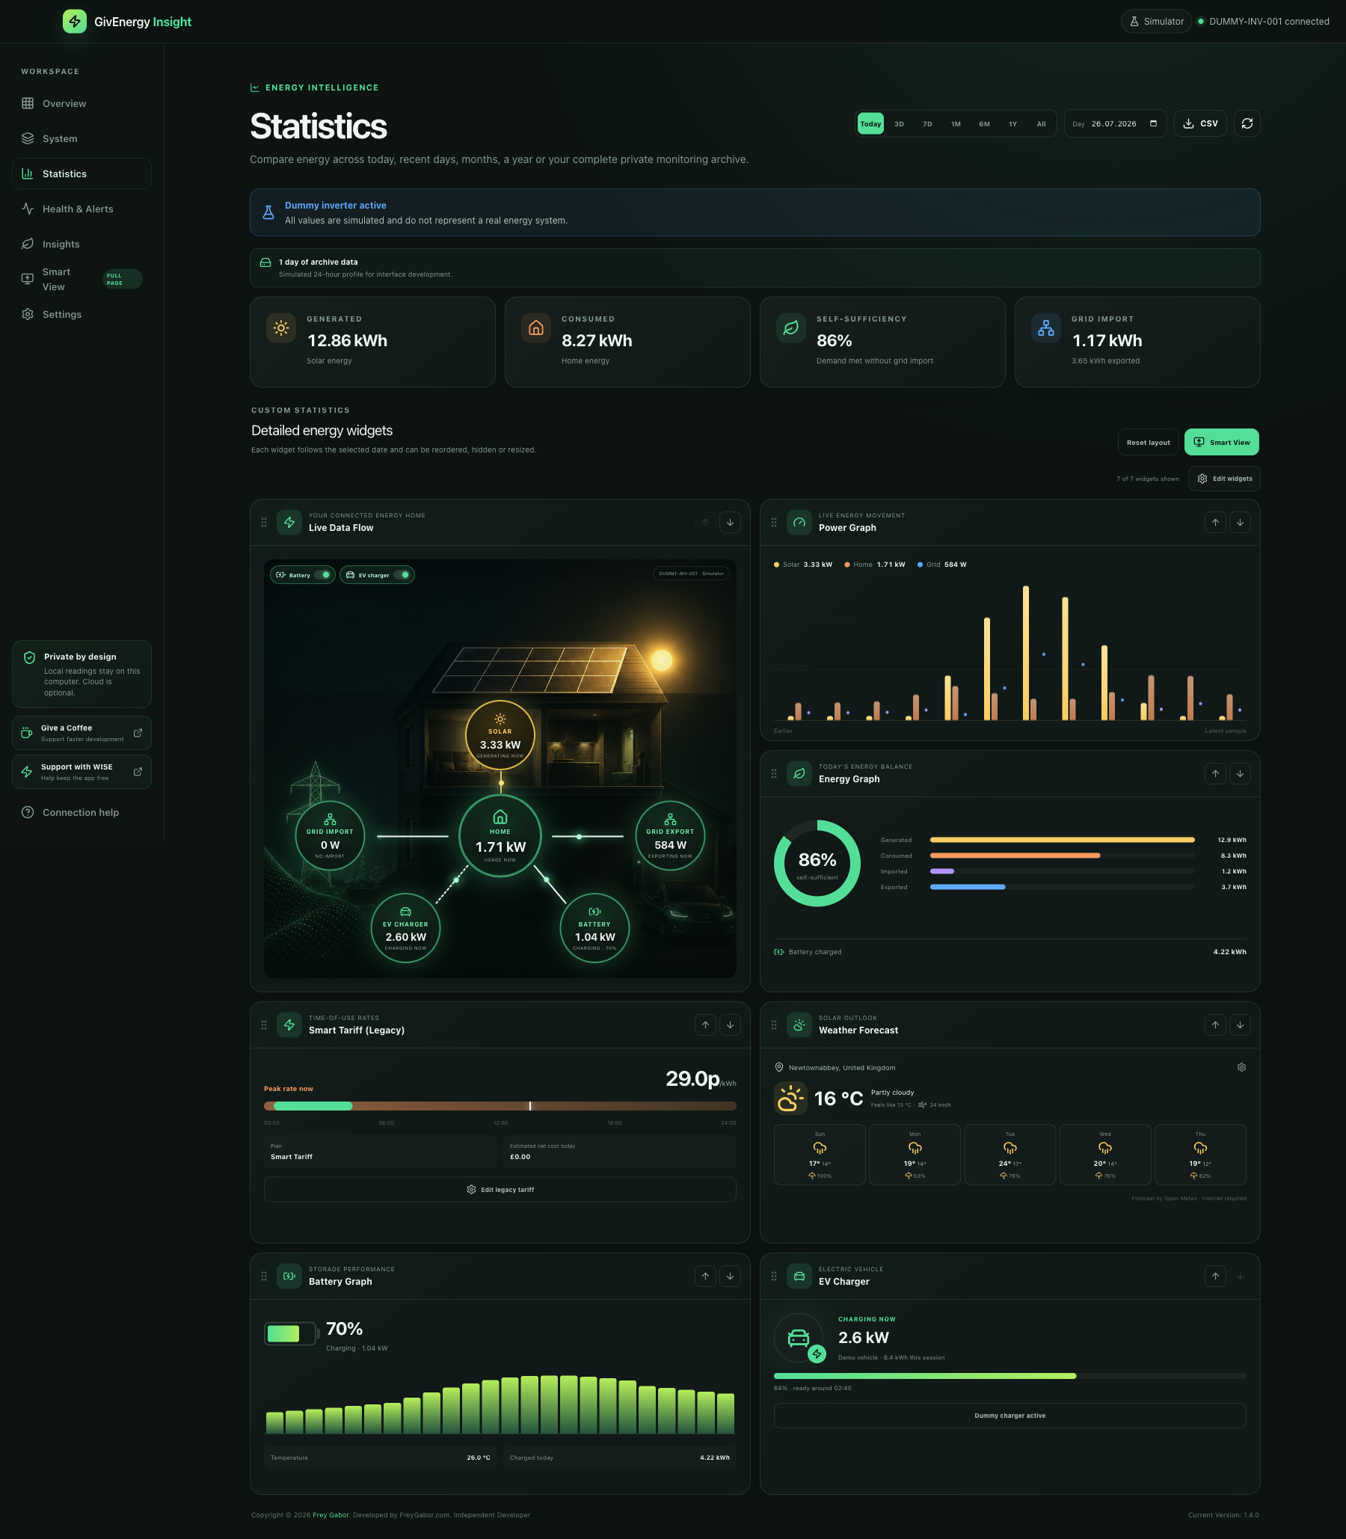Click the Simulator button in header
Image resolution: width=1346 pixels, height=1539 pixels.
point(1156,22)
